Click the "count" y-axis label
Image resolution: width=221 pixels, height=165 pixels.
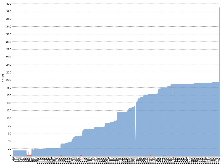tap(3, 78)
